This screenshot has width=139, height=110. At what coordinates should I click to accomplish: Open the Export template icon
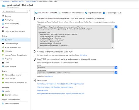(x=3, y=66)
